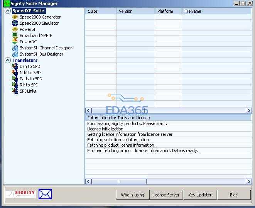255x208 pixels.
Task: Click the Exit button
Action: tap(233, 195)
